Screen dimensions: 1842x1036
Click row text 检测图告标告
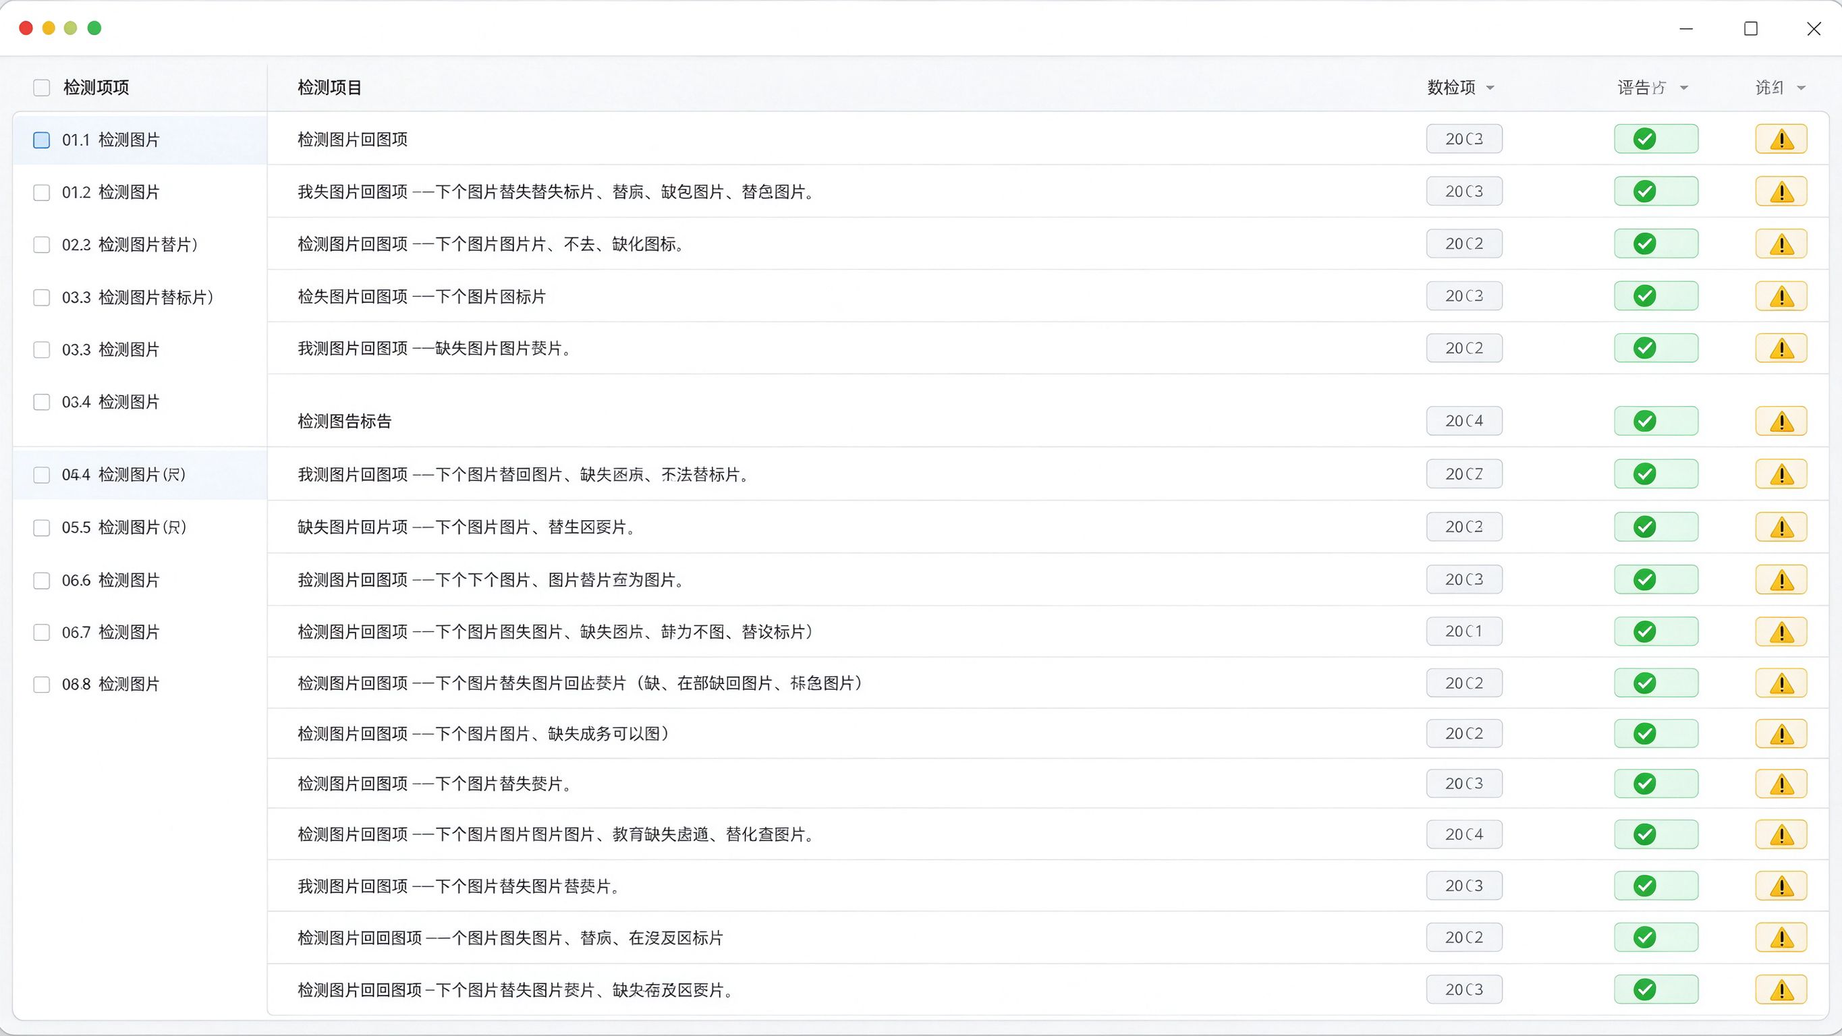[345, 421]
